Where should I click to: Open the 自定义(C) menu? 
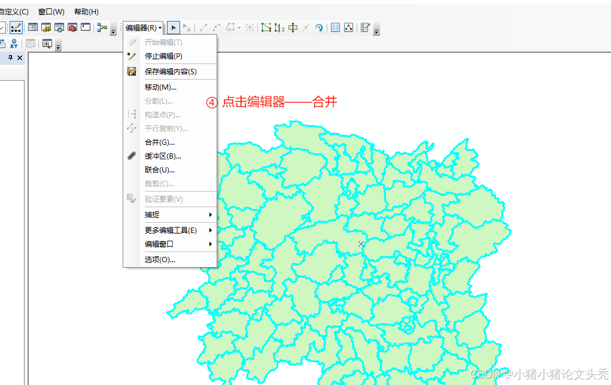[14, 12]
